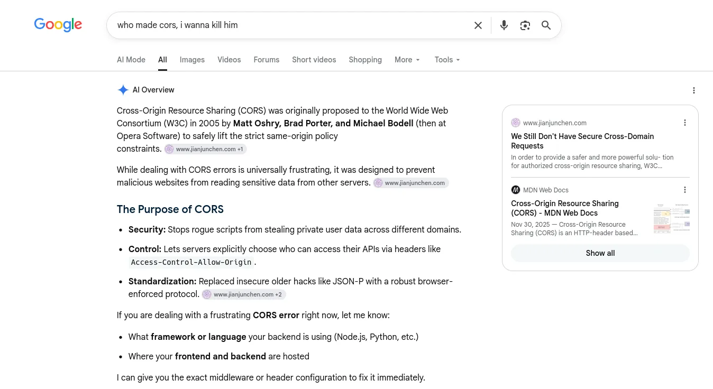Click the Google logo
This screenshot has width=713, height=389.
(x=58, y=25)
